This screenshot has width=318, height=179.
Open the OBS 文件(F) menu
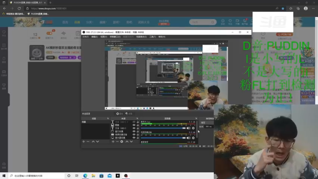[85, 37]
